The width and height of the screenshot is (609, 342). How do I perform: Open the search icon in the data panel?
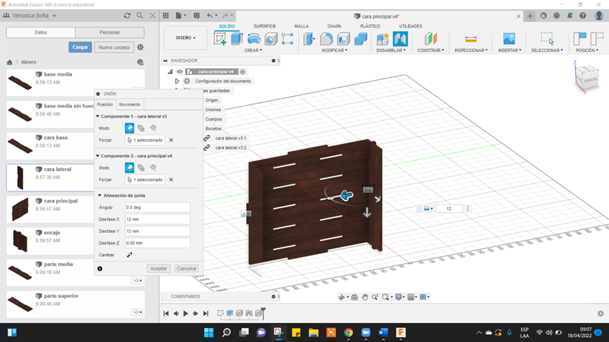coord(140,15)
